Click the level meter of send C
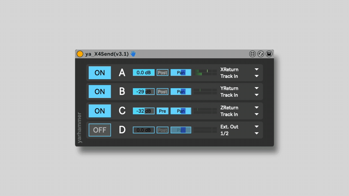 (205, 111)
